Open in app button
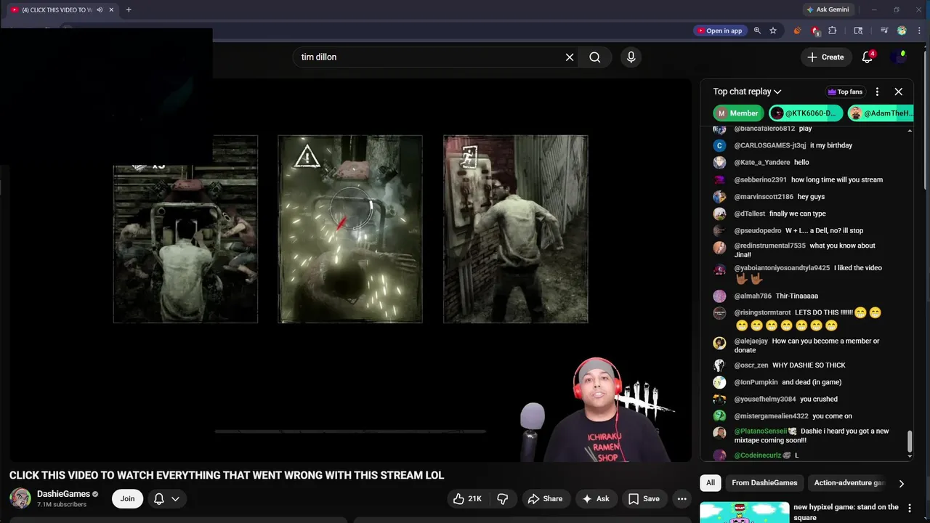This screenshot has width=930, height=523. (719, 31)
